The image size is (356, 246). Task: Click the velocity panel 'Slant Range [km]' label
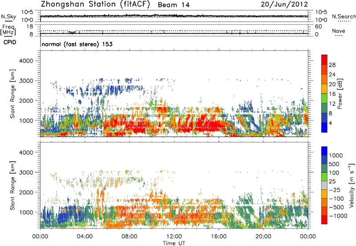tap(12, 186)
